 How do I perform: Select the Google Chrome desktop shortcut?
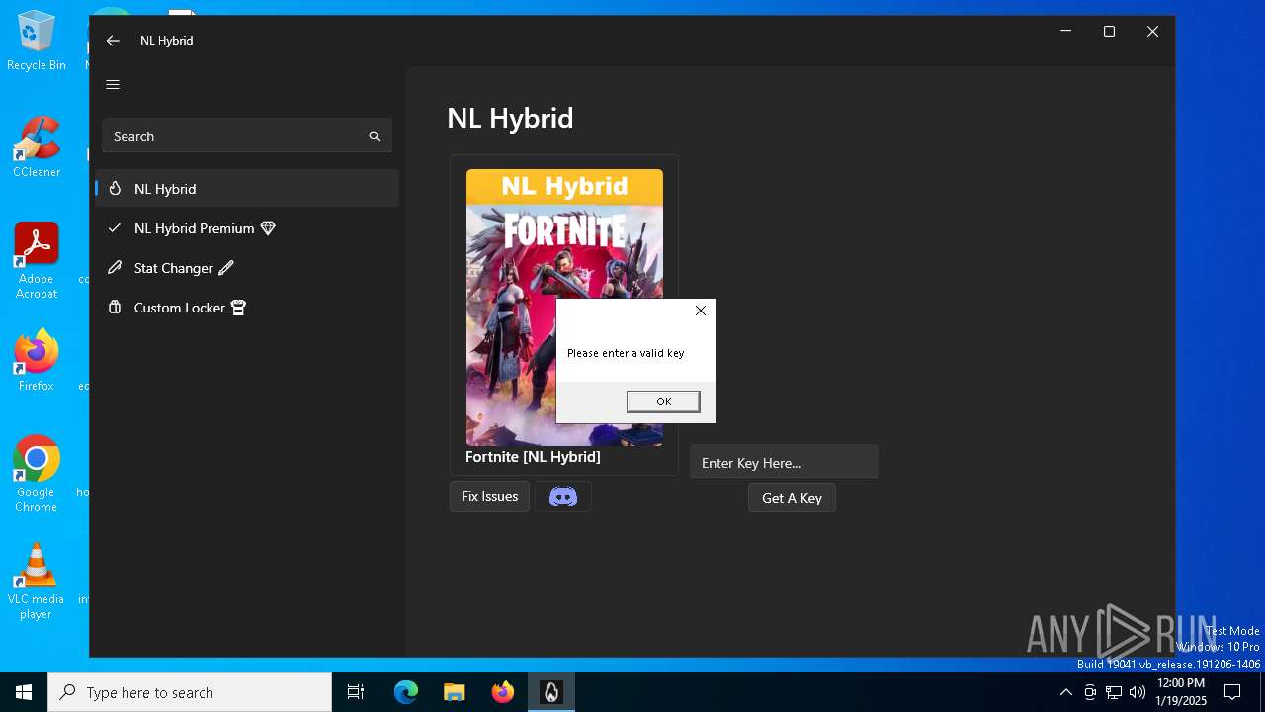[37, 475]
